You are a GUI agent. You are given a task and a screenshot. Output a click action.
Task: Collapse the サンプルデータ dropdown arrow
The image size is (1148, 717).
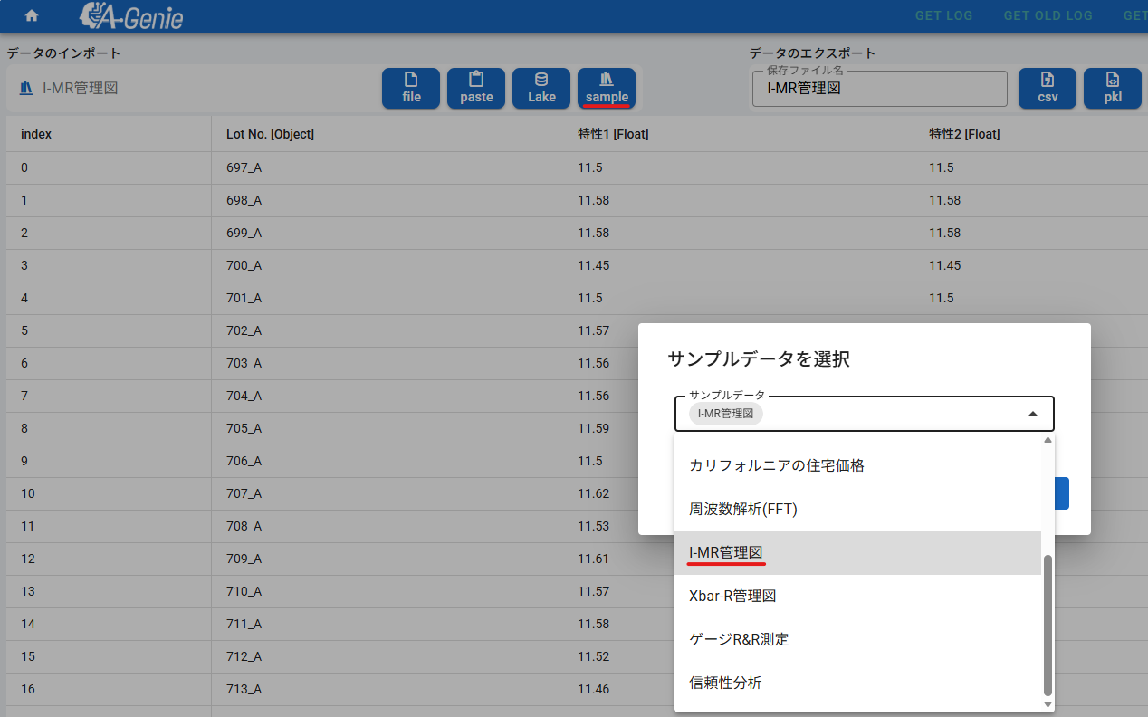click(x=1033, y=414)
